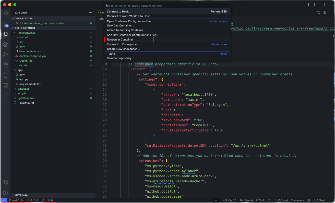Image resolution: width=335 pixels, height=203 pixels.
Task: Open GitHub Copilot from the status bar
Action: point(308,200)
